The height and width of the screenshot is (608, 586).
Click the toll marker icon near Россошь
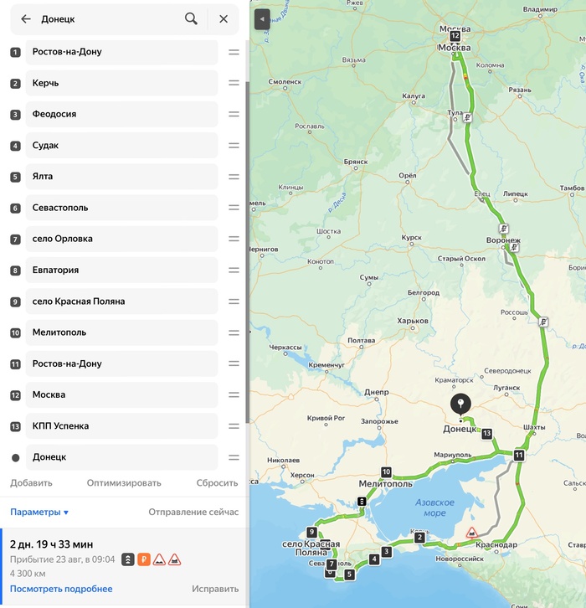tap(543, 322)
